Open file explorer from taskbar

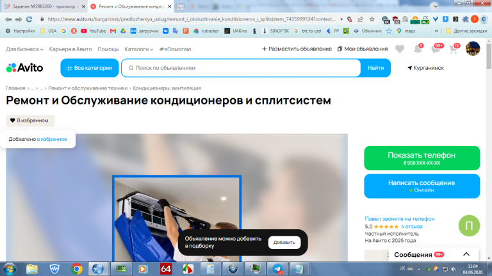(x=32, y=269)
